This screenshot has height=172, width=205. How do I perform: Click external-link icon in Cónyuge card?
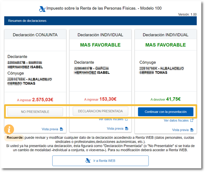click(x=192, y=121)
